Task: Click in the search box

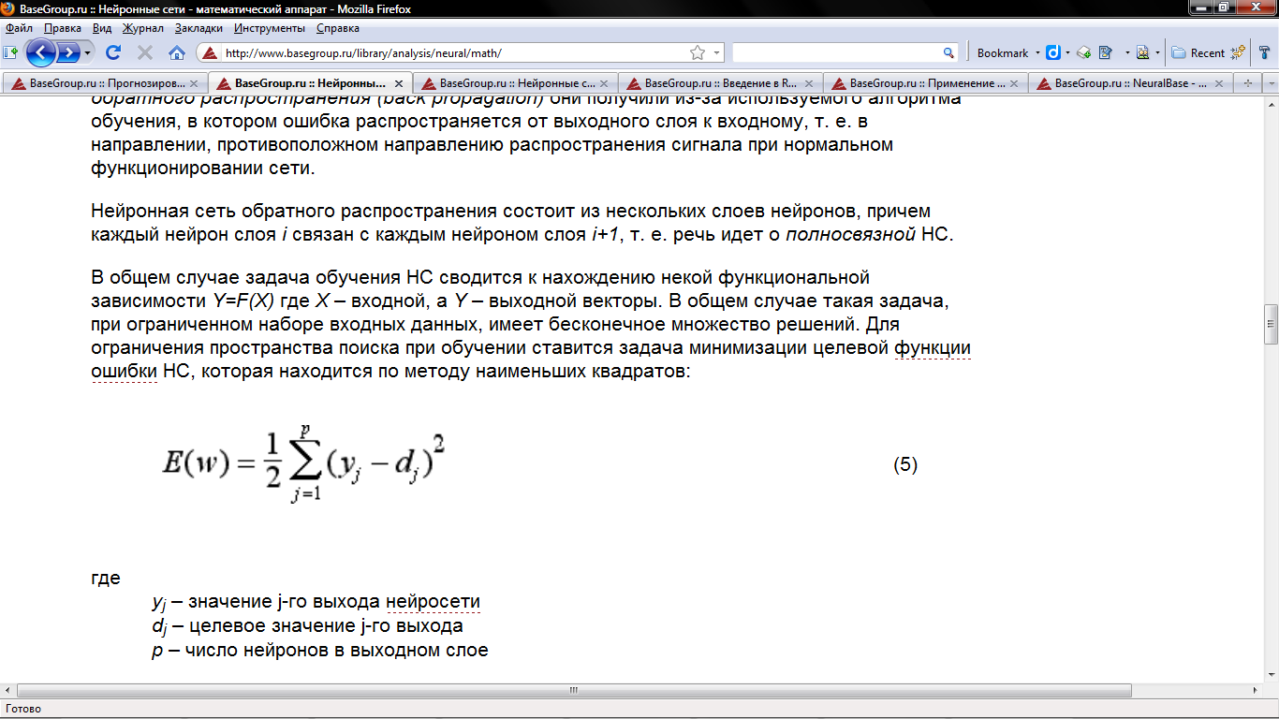Action: [x=836, y=53]
